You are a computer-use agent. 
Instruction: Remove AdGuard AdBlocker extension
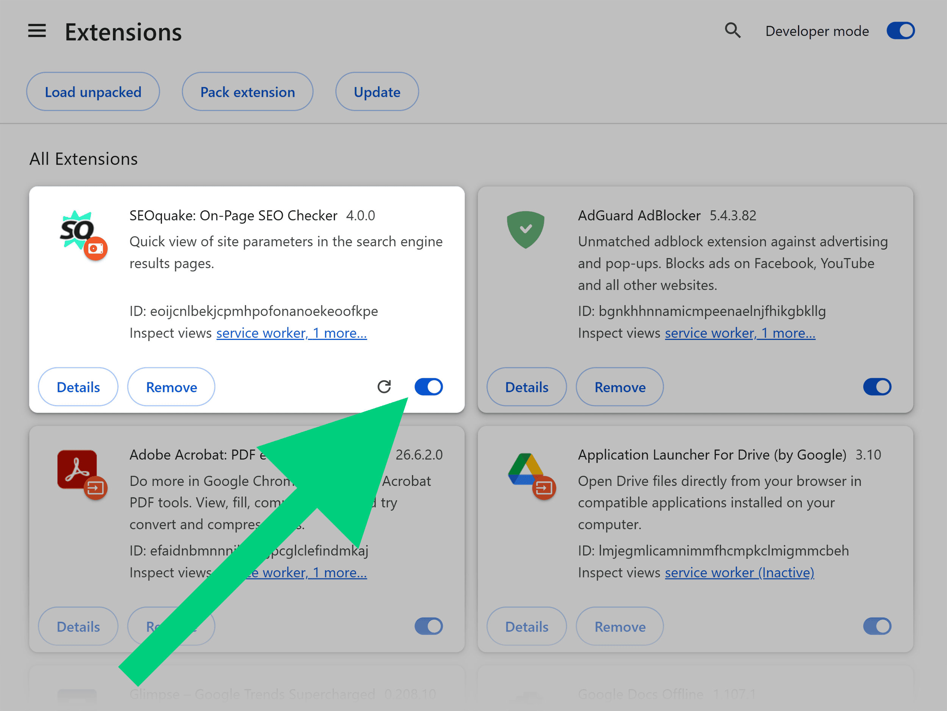tap(620, 387)
